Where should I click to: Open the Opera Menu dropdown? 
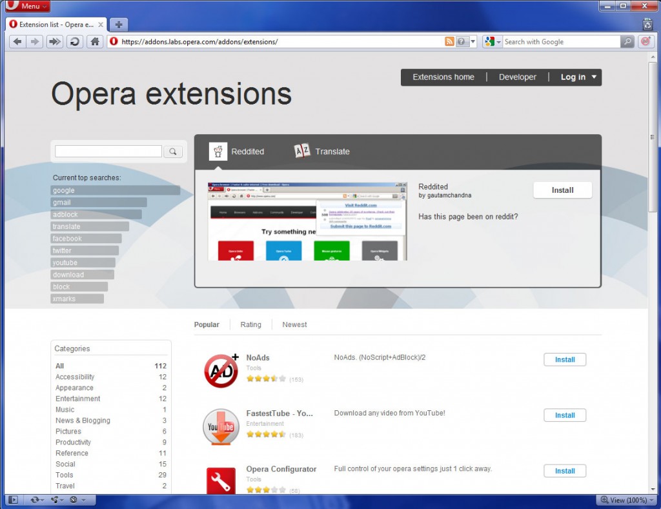[27, 6]
